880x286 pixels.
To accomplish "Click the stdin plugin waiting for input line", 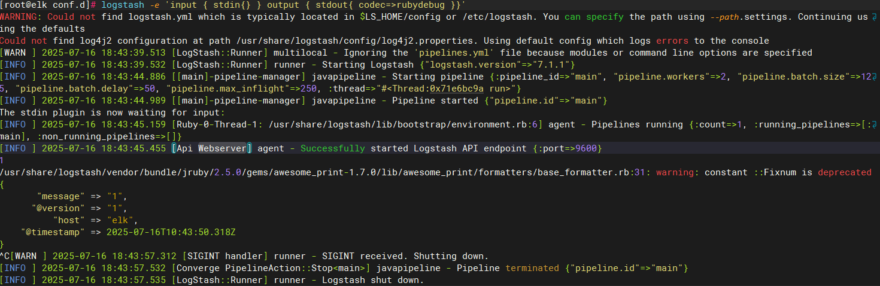I will click(x=113, y=112).
